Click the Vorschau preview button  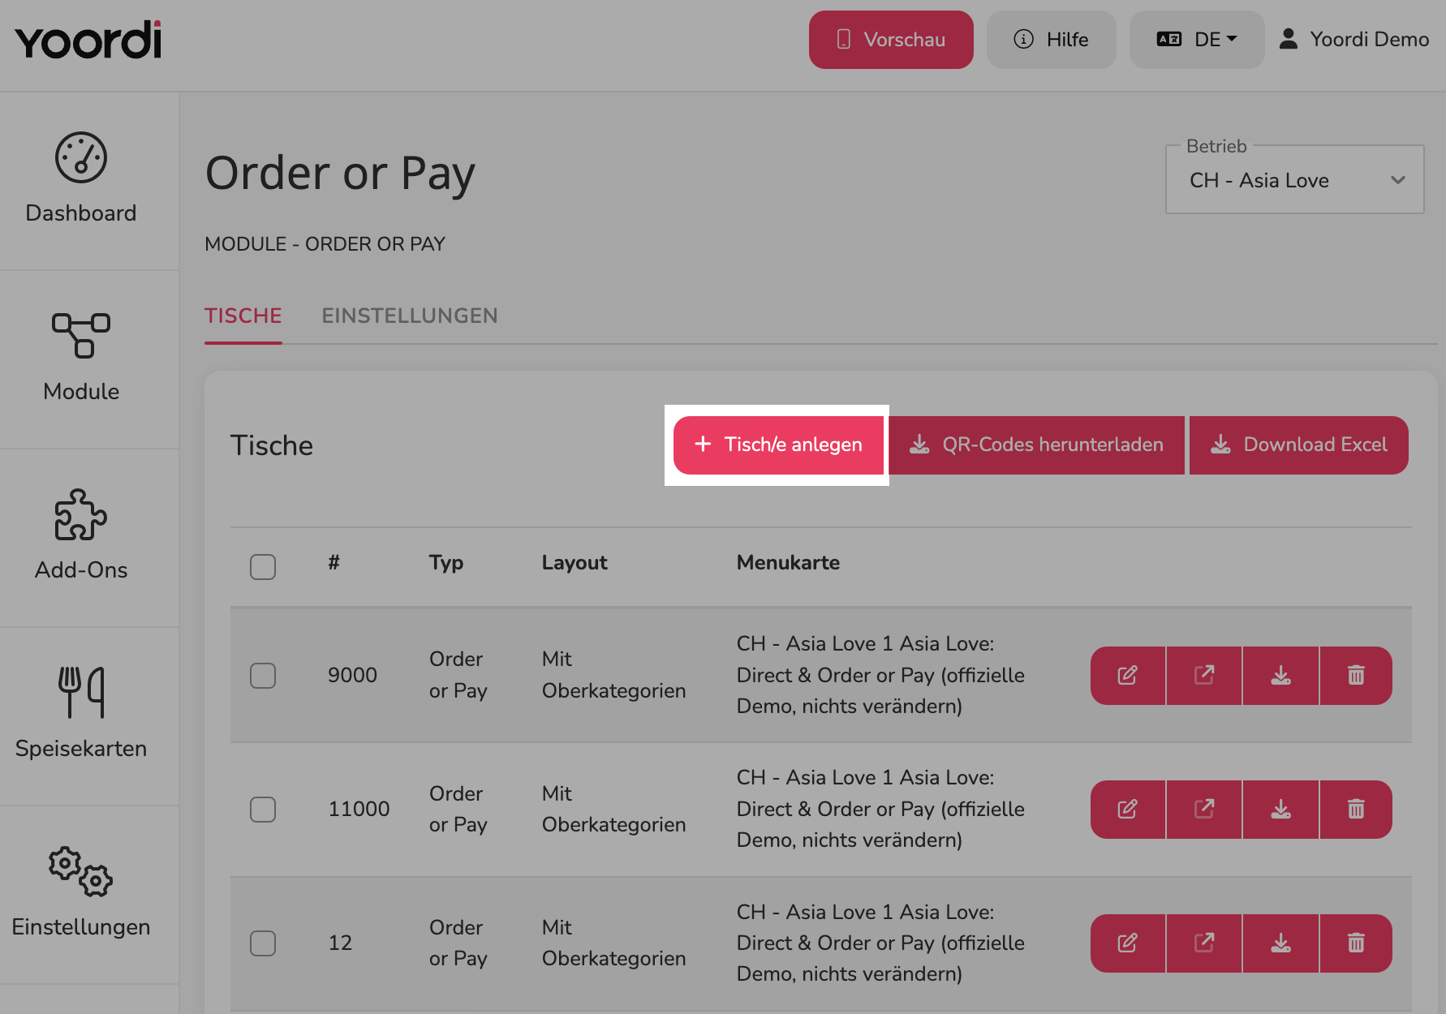coord(891,40)
